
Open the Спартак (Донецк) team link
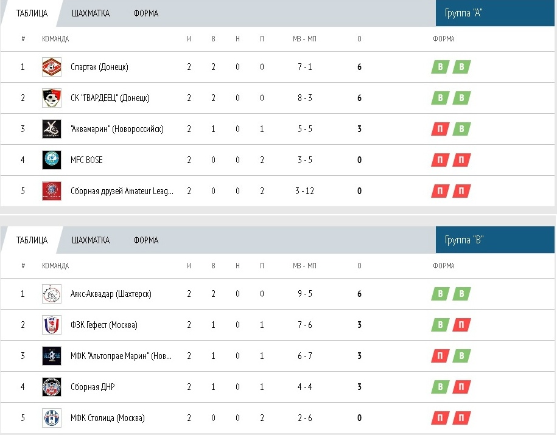(99, 67)
